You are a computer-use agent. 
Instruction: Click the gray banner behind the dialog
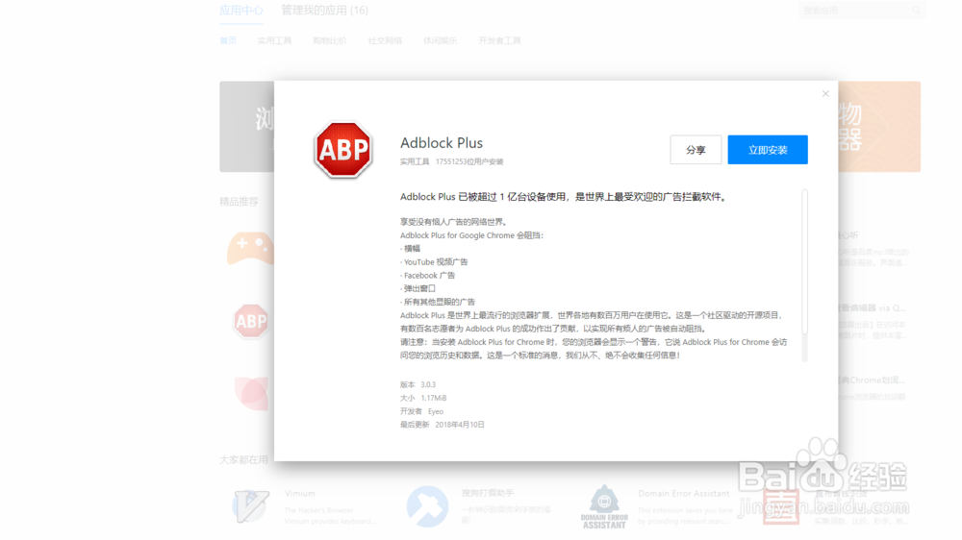246,126
